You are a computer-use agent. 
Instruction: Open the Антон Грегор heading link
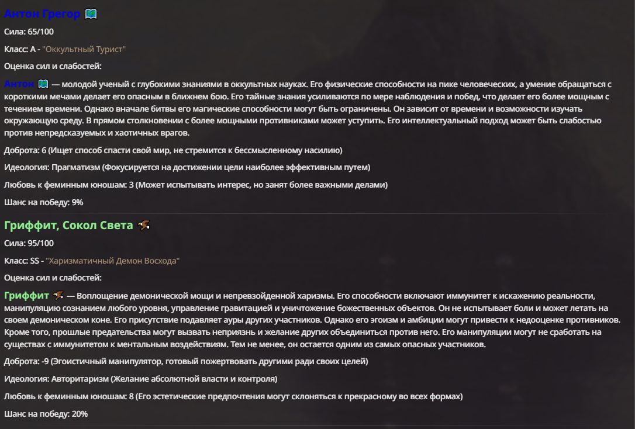pos(42,14)
